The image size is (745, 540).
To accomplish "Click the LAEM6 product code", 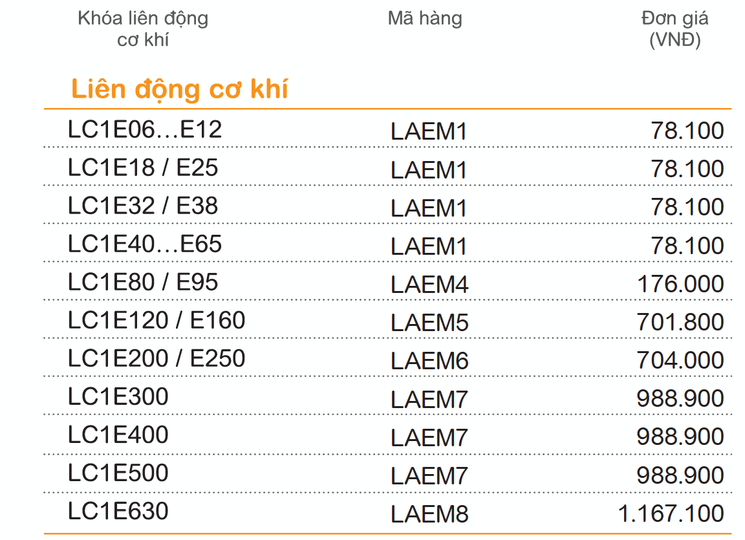I will click(x=429, y=360).
